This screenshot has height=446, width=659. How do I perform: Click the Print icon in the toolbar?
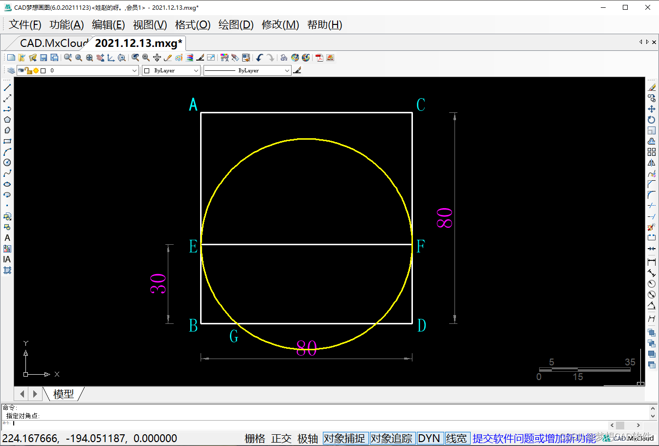[284, 58]
